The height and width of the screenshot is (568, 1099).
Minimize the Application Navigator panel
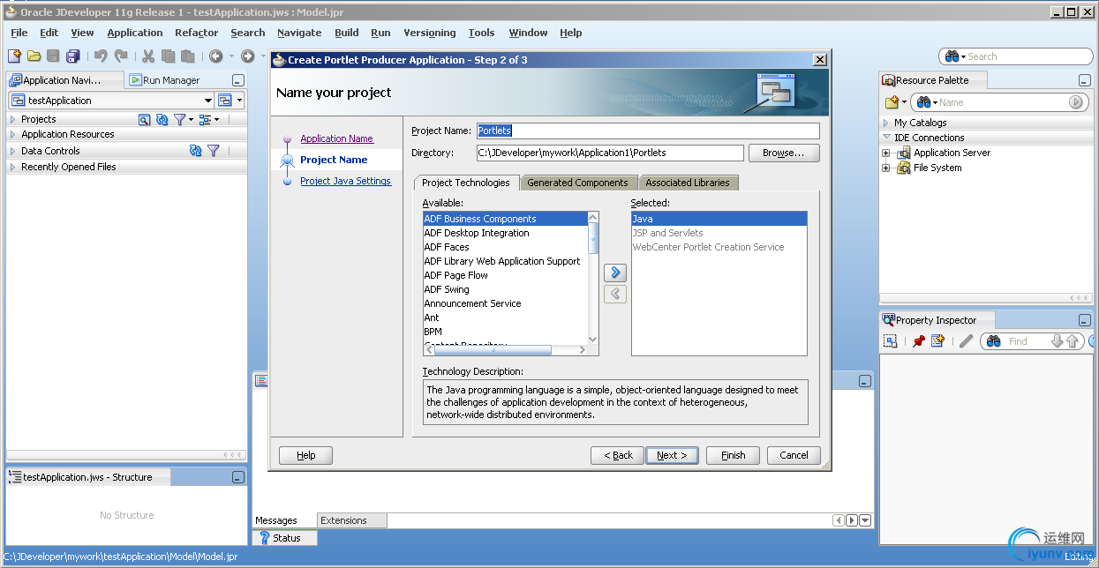237,80
